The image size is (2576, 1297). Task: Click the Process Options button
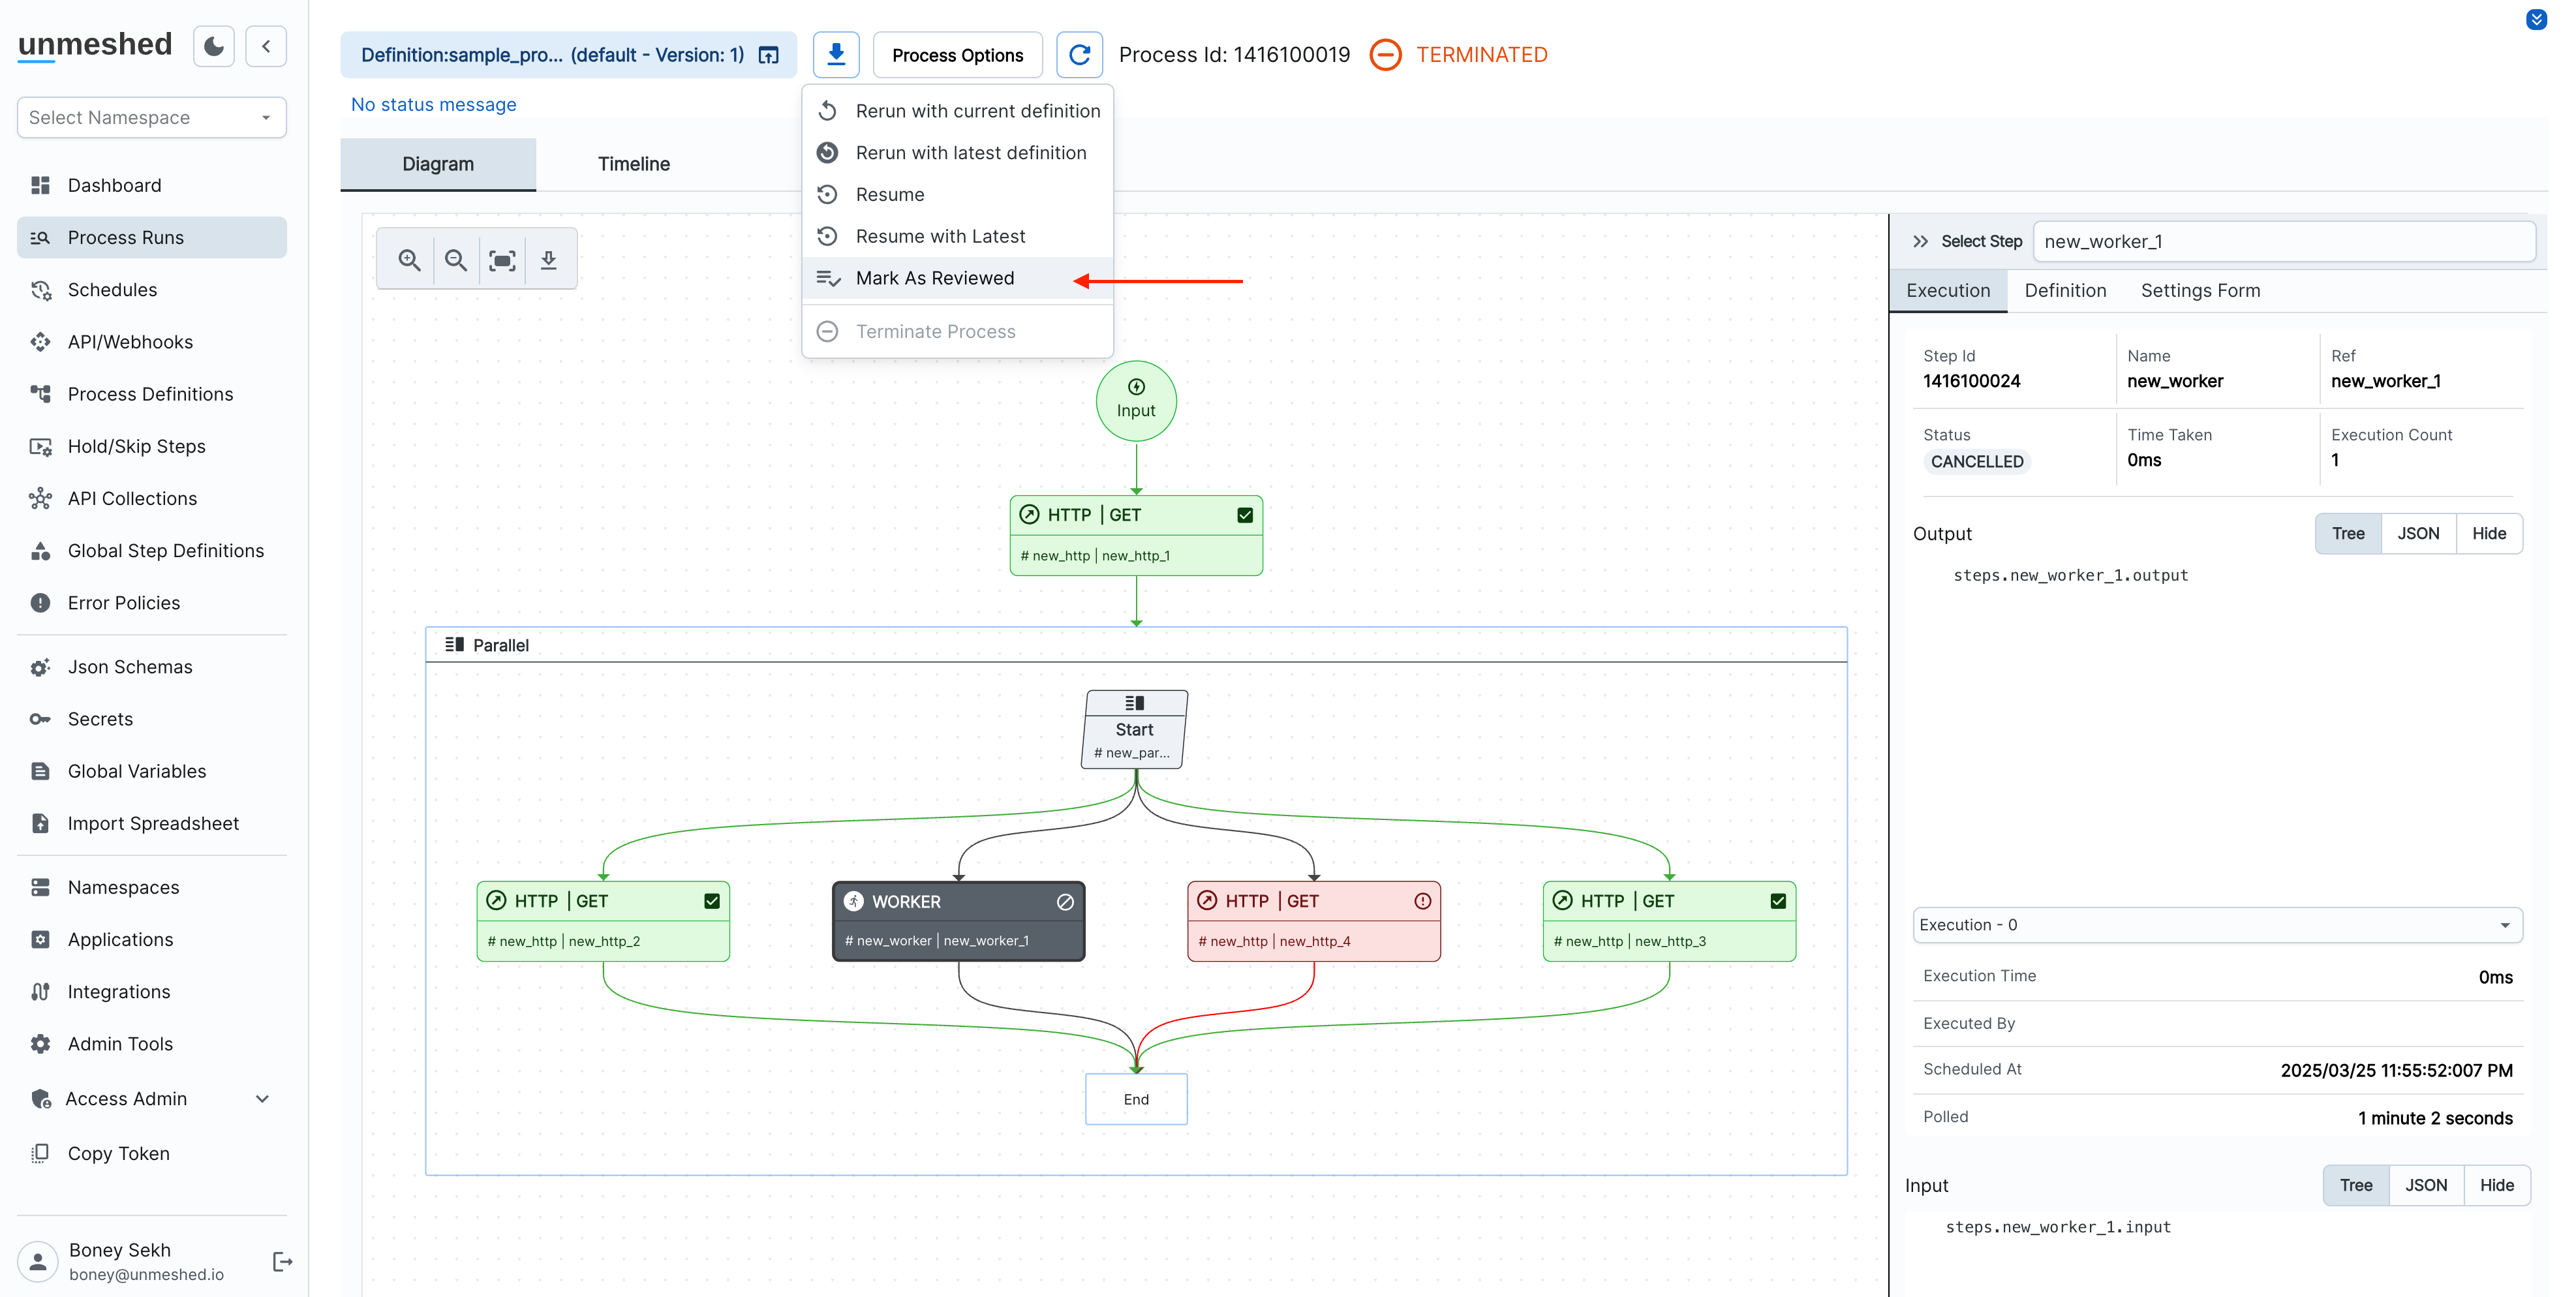(957, 55)
